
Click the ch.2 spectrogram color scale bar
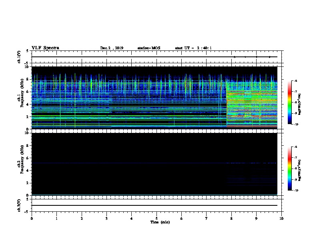pos(289,169)
